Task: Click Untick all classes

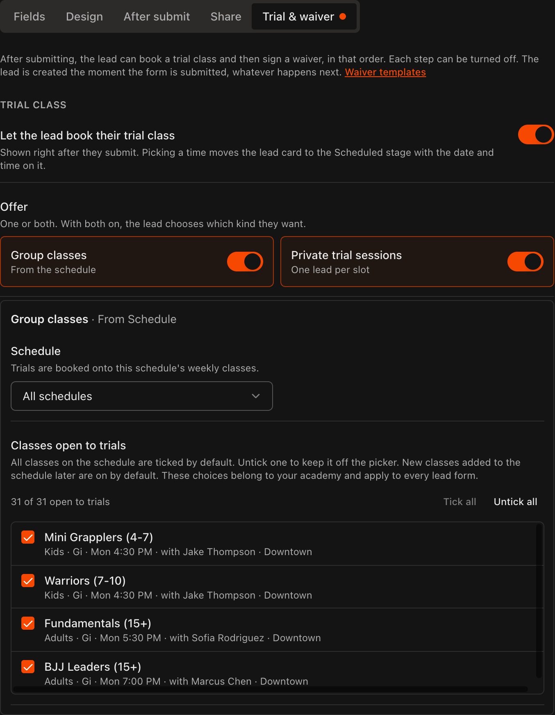Action: [x=515, y=502]
